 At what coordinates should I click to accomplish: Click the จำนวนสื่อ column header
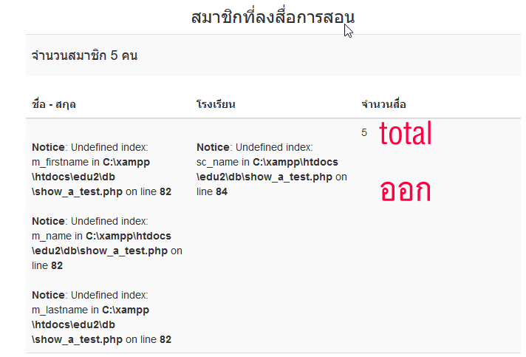(x=383, y=104)
